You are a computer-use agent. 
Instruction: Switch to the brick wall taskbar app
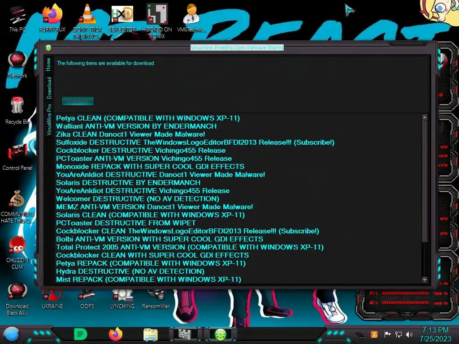(x=185, y=334)
